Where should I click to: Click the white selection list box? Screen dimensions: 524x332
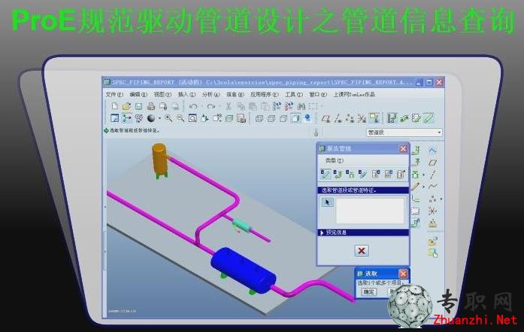pyautogui.click(x=370, y=211)
